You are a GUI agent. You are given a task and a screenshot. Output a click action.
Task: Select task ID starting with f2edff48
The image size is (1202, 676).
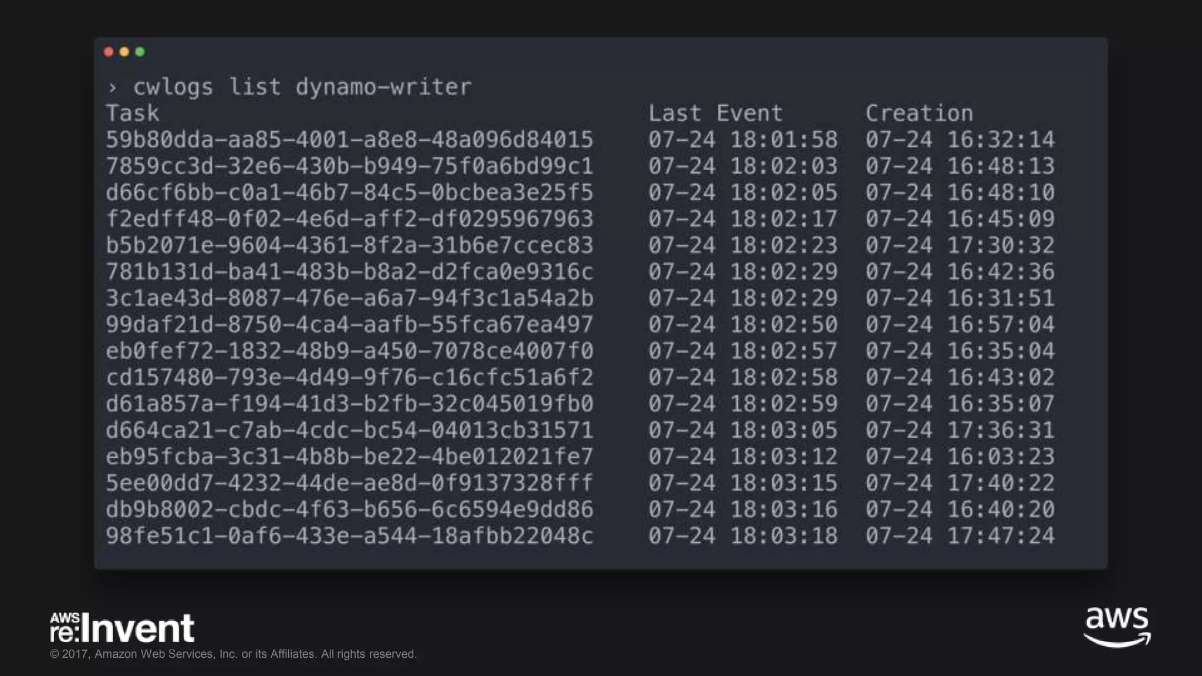coord(350,219)
